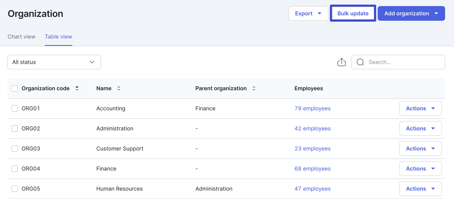This screenshot has width=454, height=199.
Task: Click the ORG04 organization code
Action: point(31,169)
